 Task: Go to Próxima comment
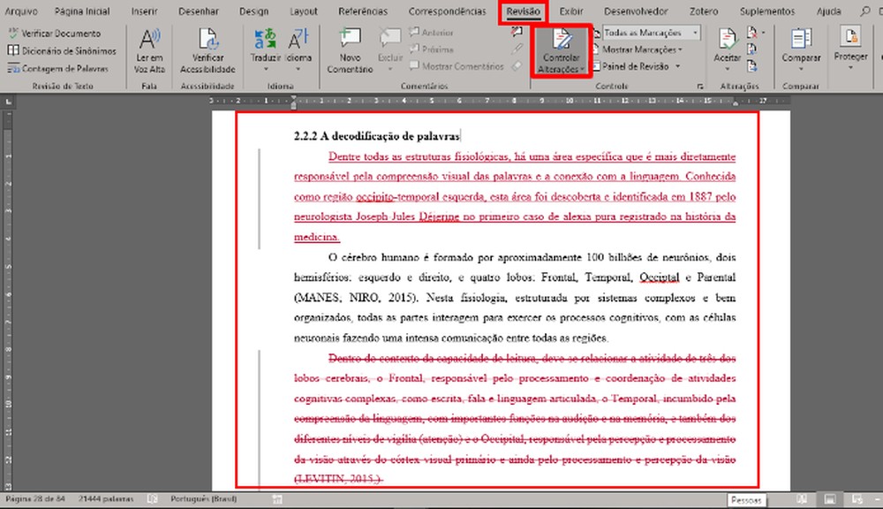[x=432, y=49]
